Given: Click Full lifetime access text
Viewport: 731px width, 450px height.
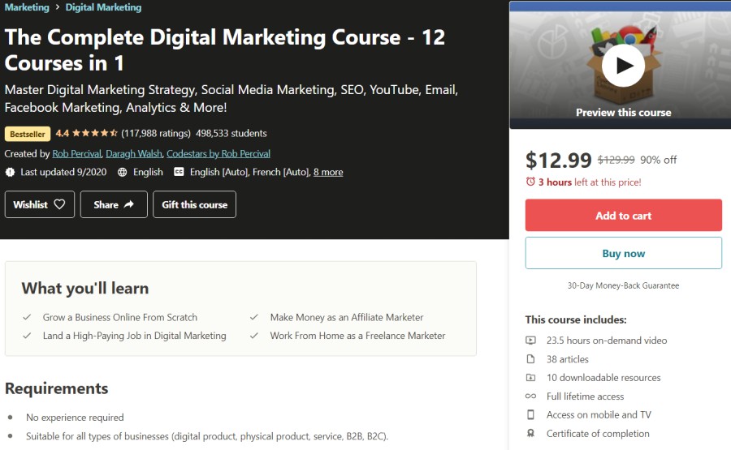Looking at the screenshot, I should [x=585, y=396].
